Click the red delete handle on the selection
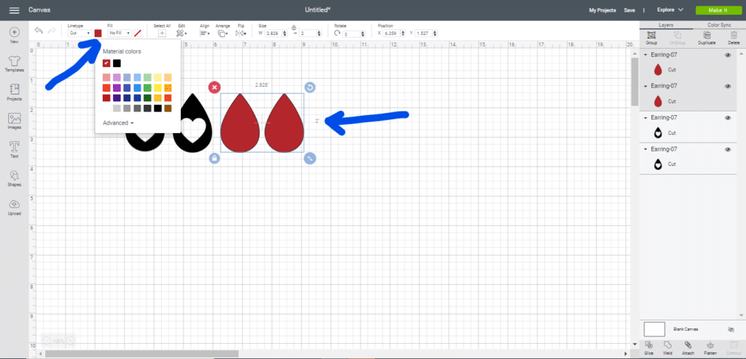 click(215, 87)
